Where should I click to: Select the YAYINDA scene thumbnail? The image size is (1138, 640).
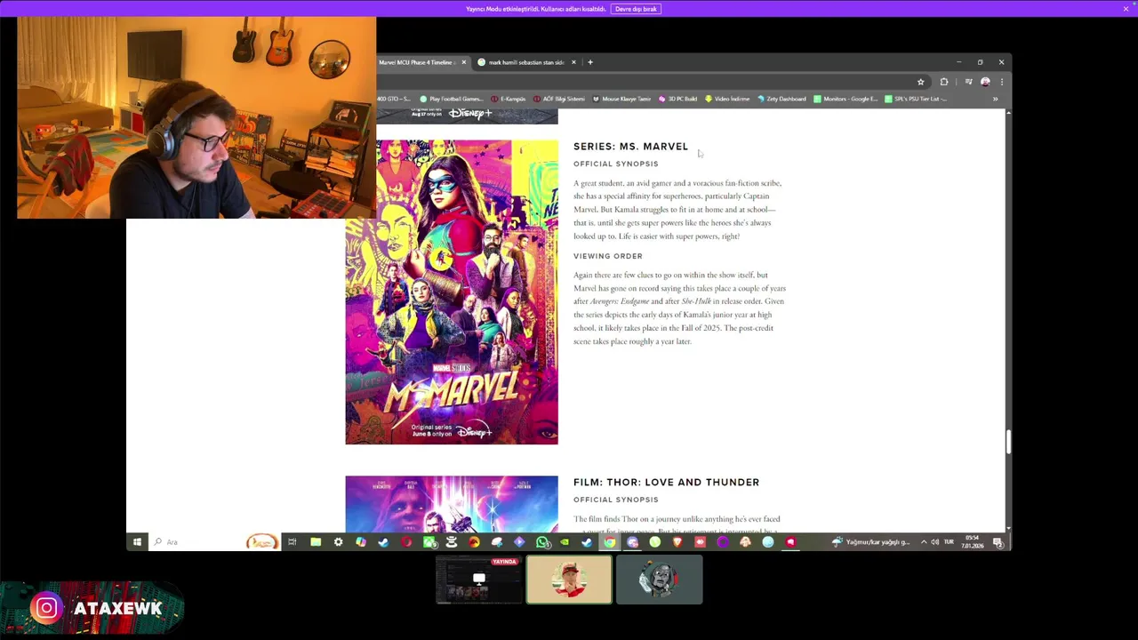pos(479,580)
